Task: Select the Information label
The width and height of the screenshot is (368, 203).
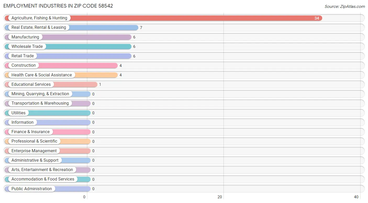Action: (23, 122)
